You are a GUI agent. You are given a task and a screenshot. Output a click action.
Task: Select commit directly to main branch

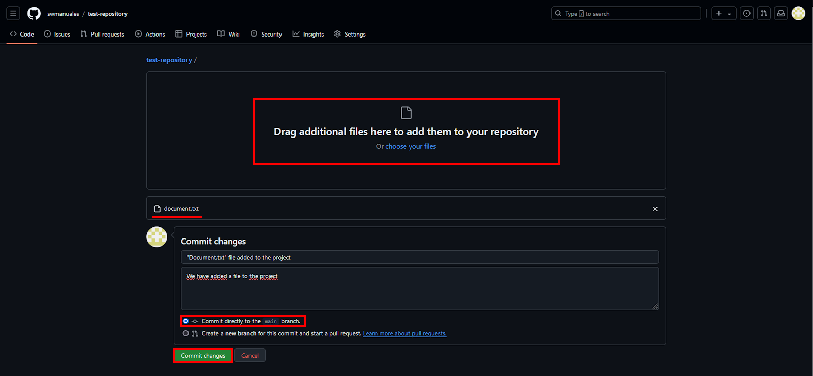point(186,321)
